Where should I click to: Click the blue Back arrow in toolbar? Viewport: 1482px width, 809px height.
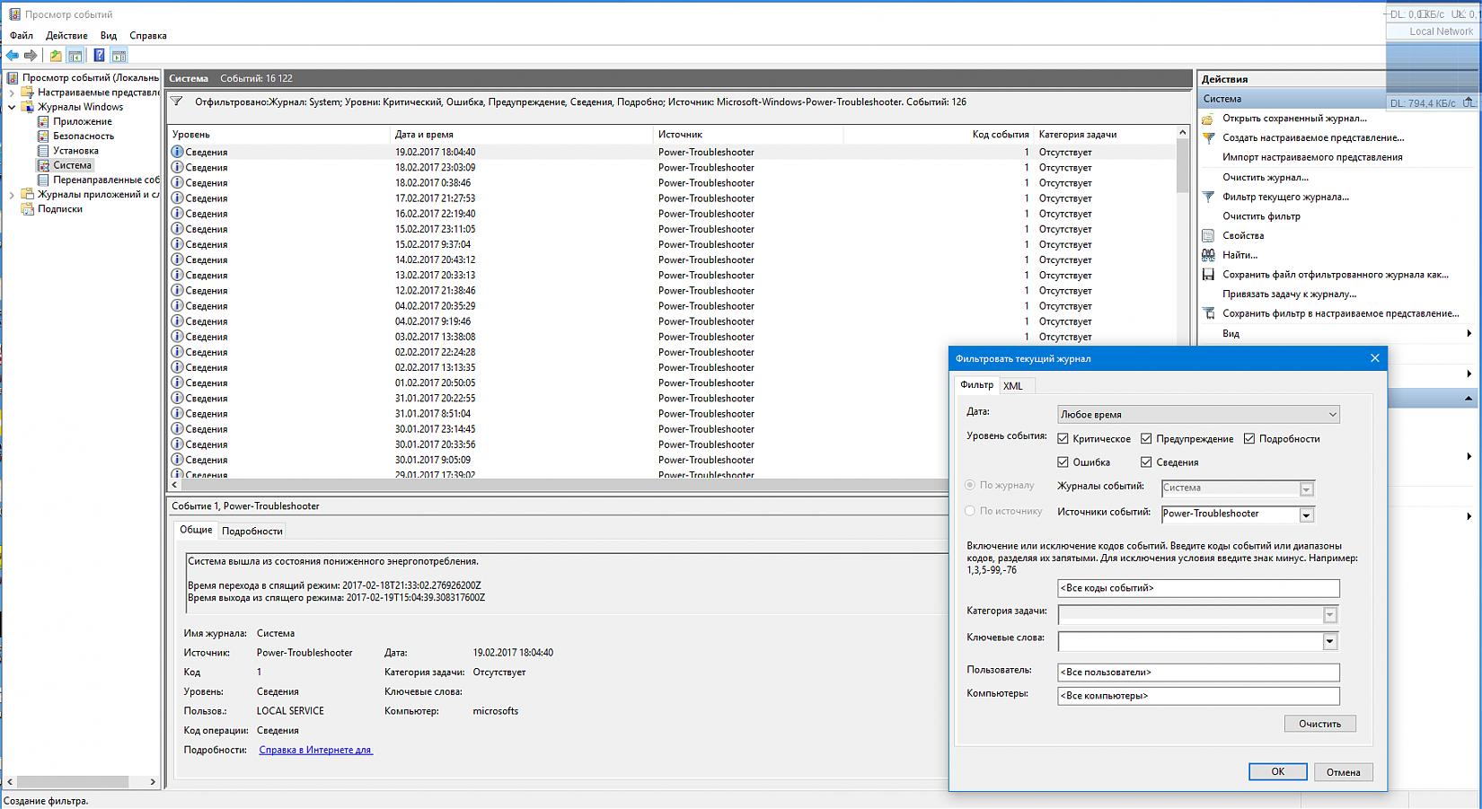click(x=13, y=56)
